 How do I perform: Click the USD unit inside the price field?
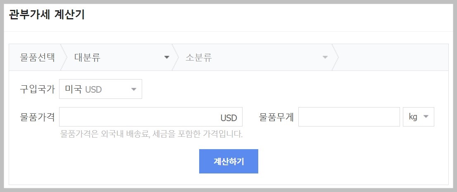[x=228, y=118]
